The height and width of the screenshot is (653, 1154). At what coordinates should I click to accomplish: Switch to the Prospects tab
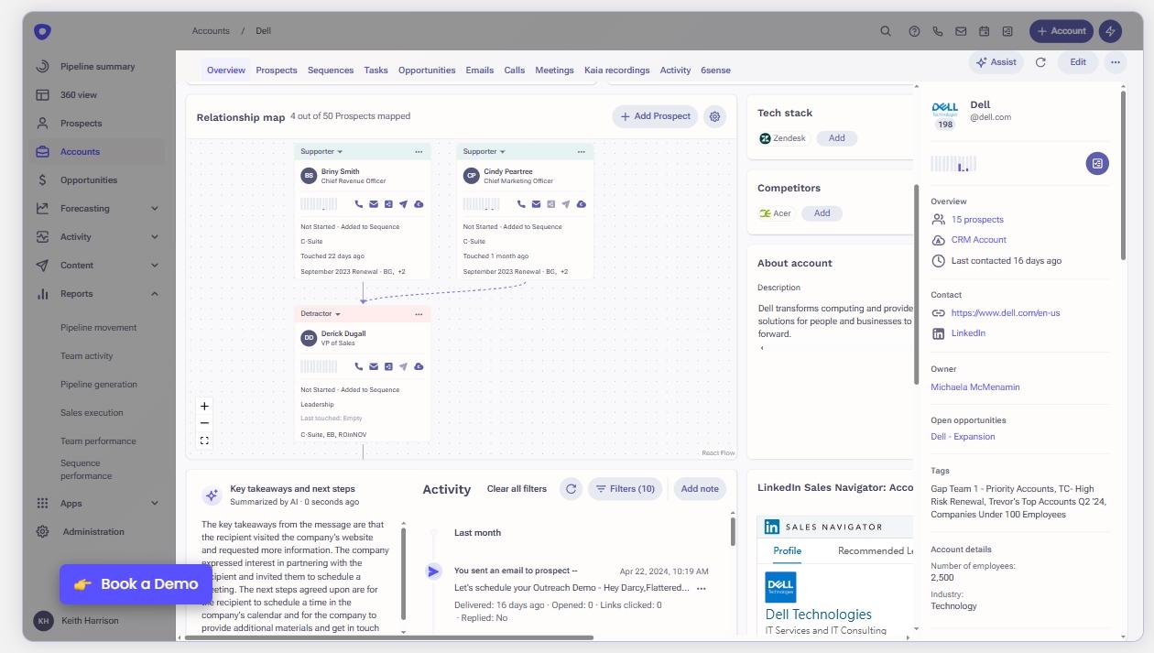pos(277,71)
